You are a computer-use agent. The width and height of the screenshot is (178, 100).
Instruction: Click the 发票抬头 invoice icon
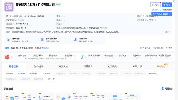coord(141,48)
